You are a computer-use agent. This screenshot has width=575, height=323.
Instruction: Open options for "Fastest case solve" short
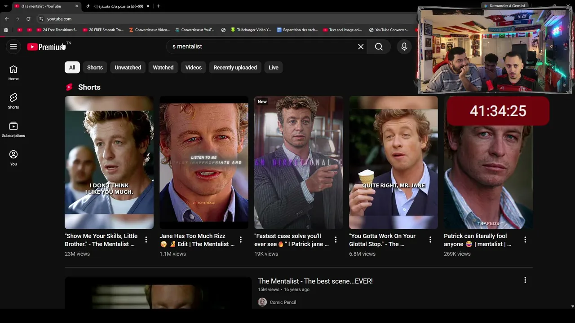point(336,240)
